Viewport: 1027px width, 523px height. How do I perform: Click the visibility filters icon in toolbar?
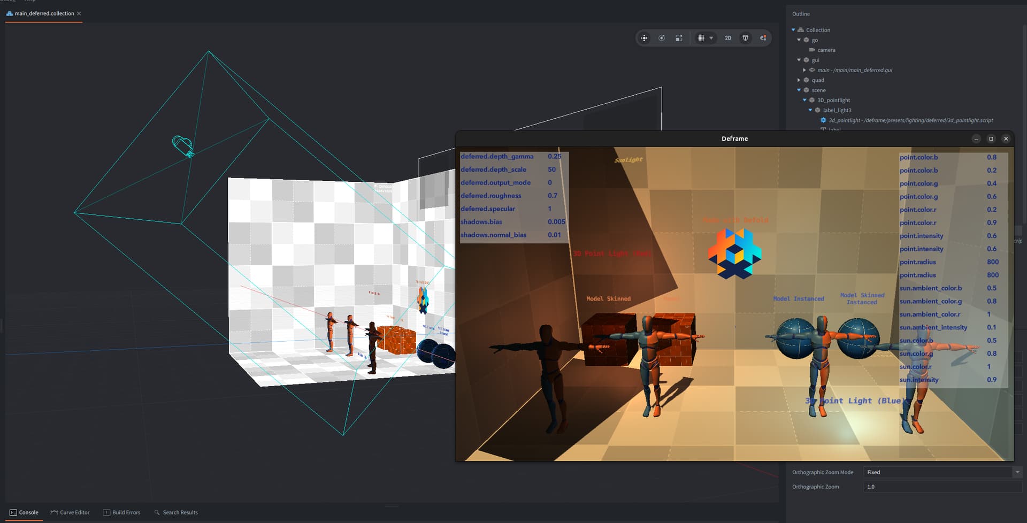763,38
